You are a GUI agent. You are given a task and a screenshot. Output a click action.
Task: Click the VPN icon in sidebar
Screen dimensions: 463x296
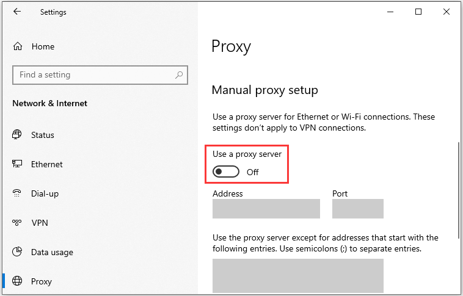point(17,223)
